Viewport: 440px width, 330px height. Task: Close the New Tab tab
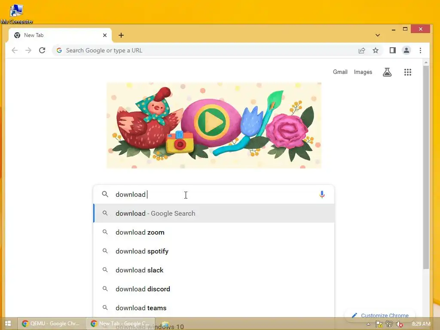105,35
